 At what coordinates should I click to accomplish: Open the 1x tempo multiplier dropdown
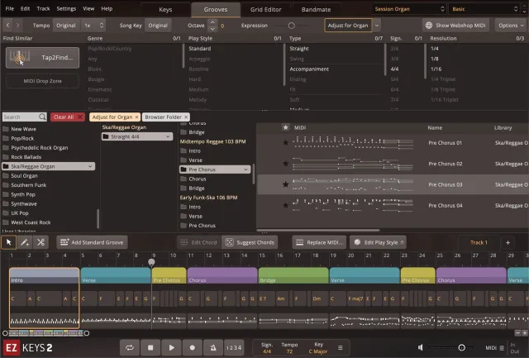point(93,26)
